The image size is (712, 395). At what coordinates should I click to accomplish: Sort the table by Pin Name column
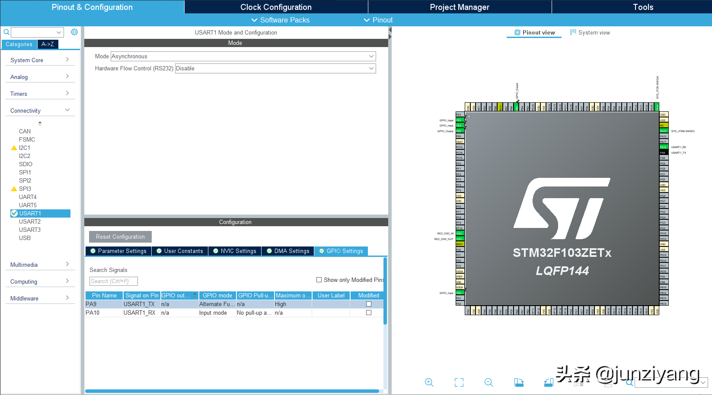(104, 296)
